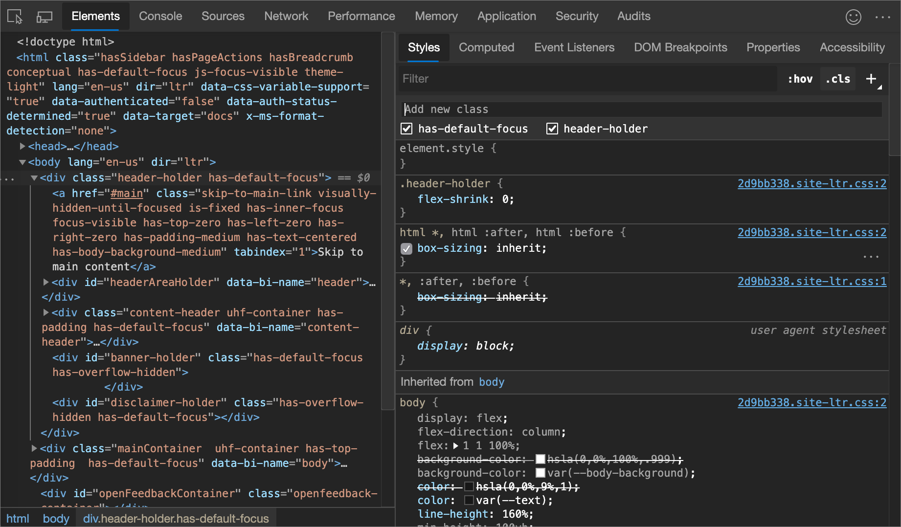The width and height of the screenshot is (901, 527).
Task: Click the color var(--text) swatch
Action: tap(469, 500)
